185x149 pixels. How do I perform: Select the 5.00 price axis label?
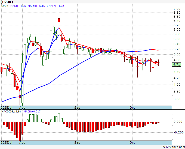click(177, 54)
